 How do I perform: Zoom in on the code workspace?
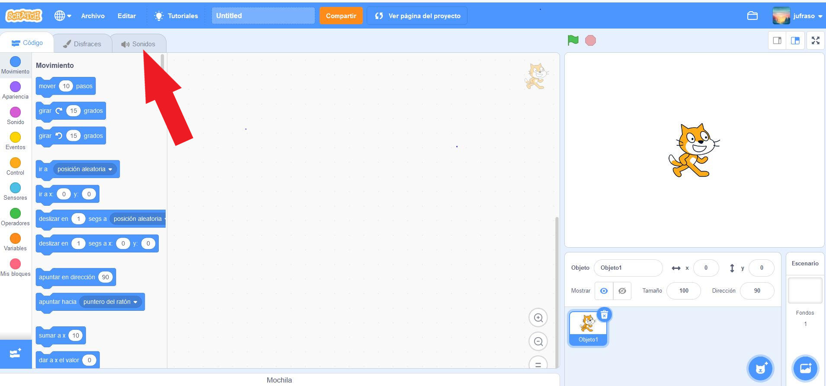pyautogui.click(x=538, y=318)
